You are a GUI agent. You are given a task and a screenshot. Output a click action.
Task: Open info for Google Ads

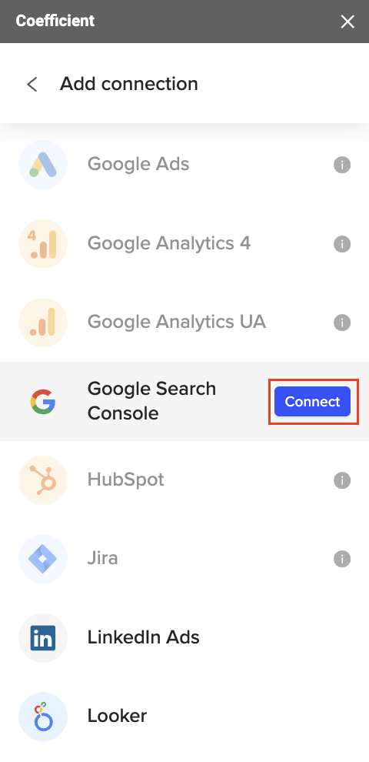point(342,165)
